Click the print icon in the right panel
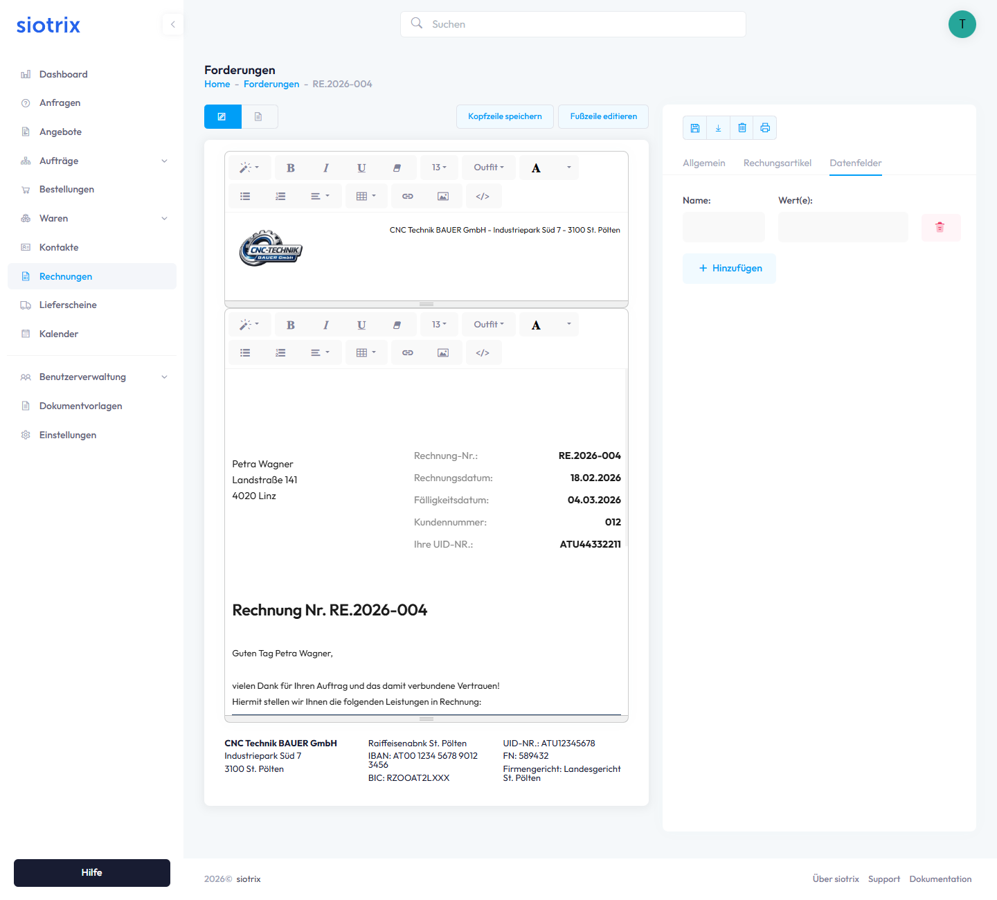This screenshot has height=900, width=997. coord(765,128)
